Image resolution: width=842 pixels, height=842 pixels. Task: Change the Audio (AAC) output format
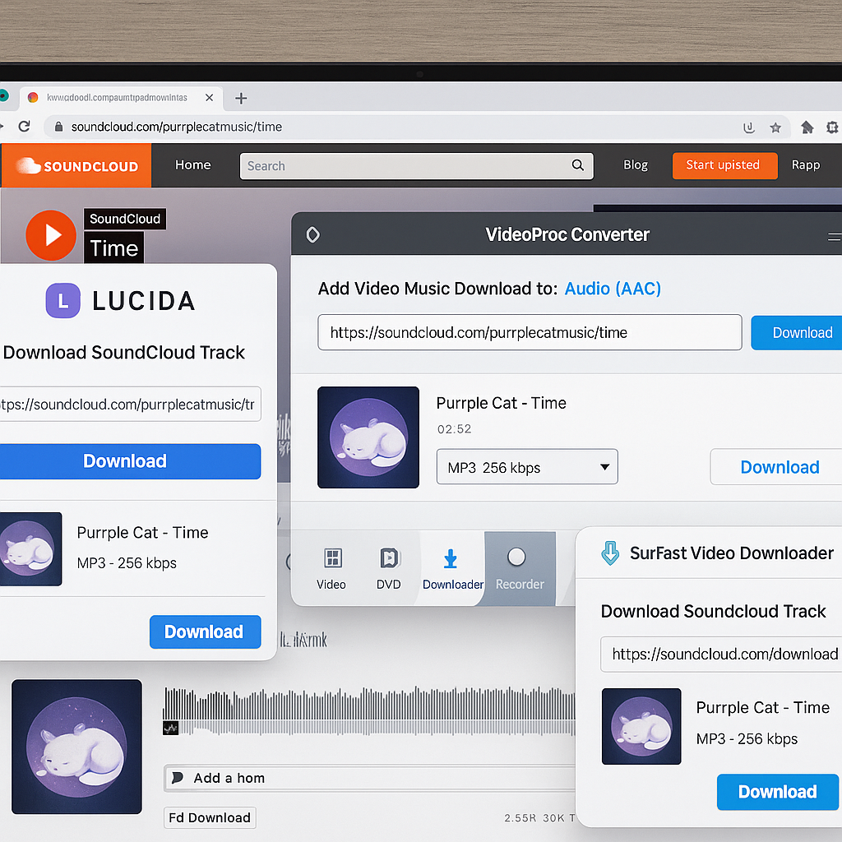tap(613, 289)
